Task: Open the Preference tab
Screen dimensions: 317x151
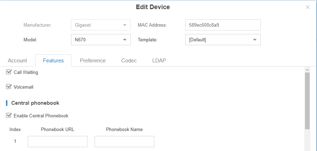Action: (92, 61)
